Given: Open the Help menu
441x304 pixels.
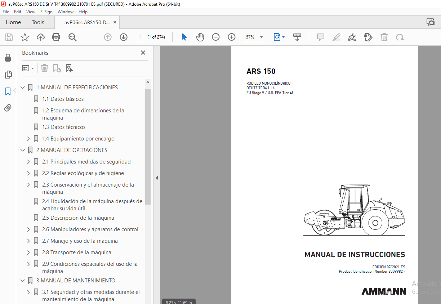Looking at the screenshot, I should pos(83,12).
